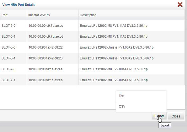The width and height of the screenshot is (187, 132).
Task: Click the Export button
Action: tap(159, 116)
